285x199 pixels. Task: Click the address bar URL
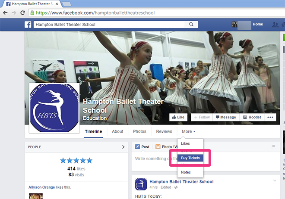95,12
